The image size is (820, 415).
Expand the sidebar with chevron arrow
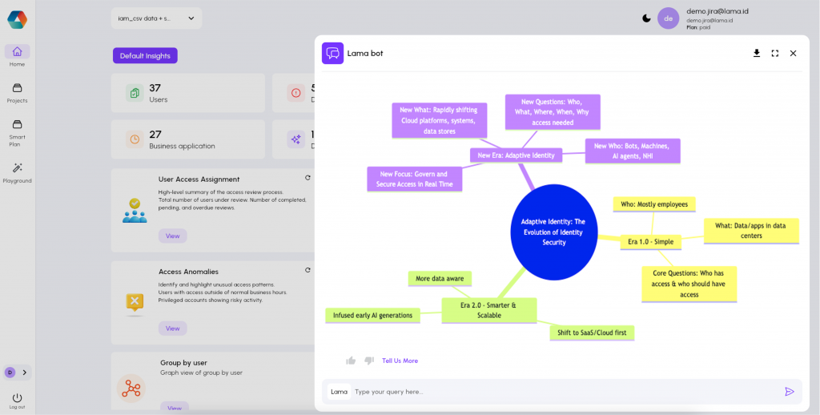[25, 373]
